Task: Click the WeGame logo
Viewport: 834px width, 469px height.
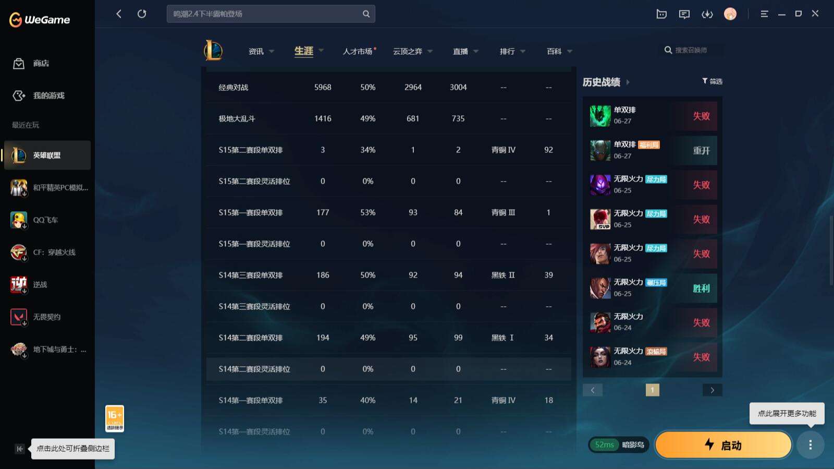Action: 40,20
